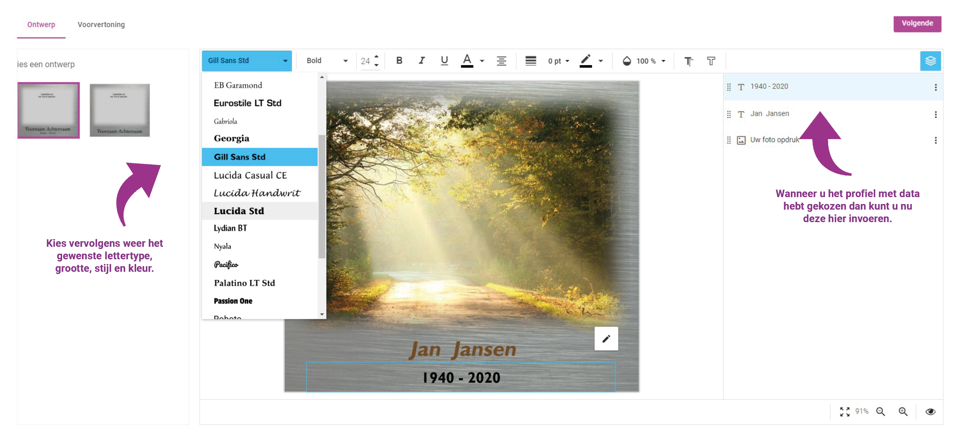Fit the design to screen

(x=844, y=411)
